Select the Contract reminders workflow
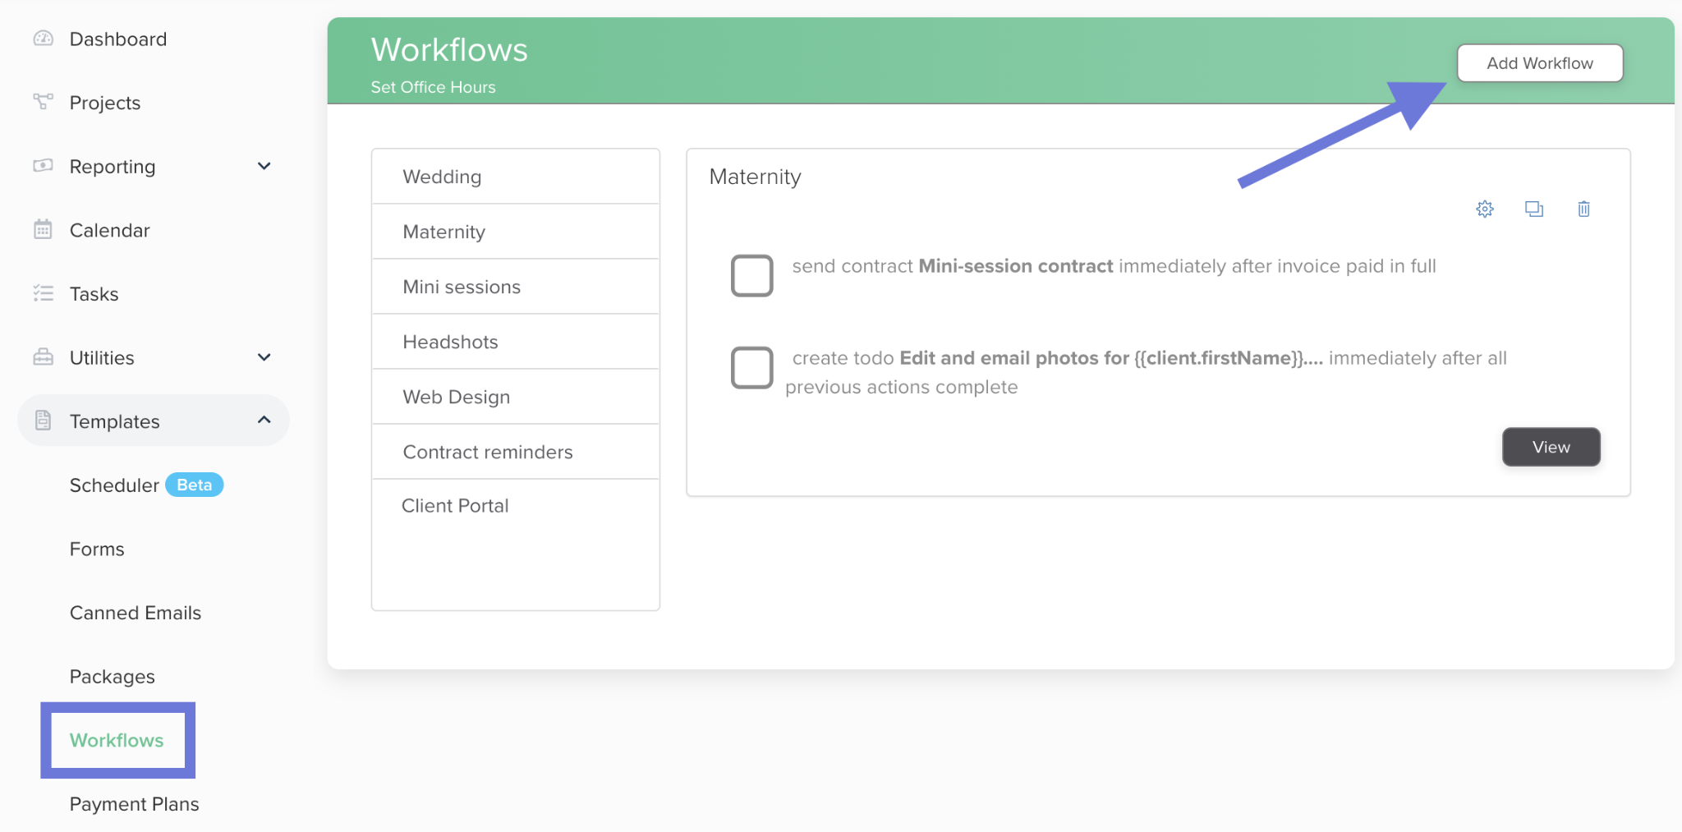 [x=516, y=452]
